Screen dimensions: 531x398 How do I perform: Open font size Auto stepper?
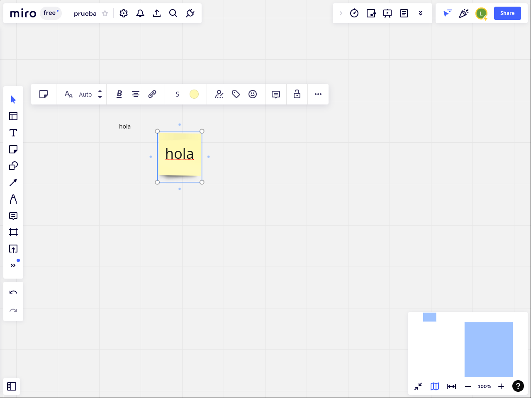pos(100,94)
